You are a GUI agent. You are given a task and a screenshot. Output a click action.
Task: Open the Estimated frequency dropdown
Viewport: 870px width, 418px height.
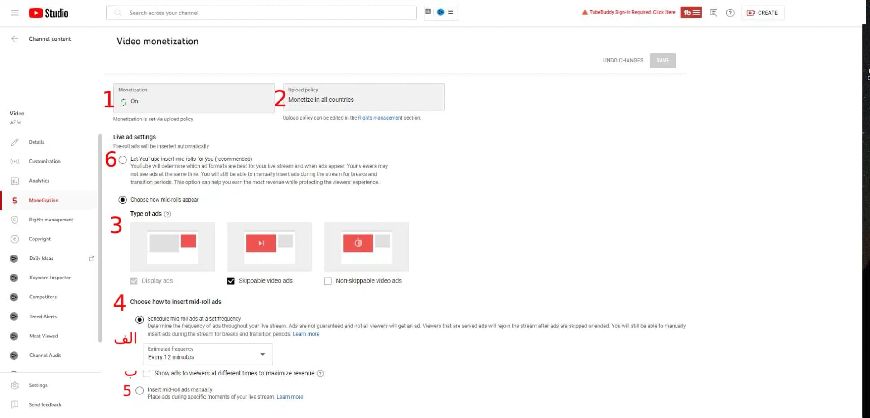208,354
